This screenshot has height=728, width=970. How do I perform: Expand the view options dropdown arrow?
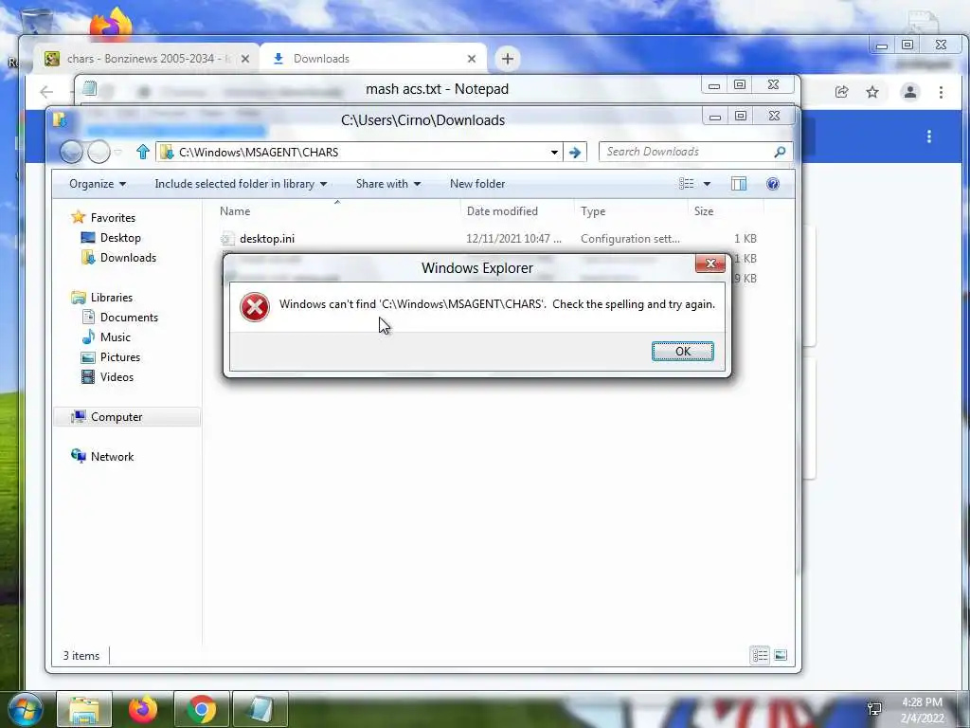707,184
